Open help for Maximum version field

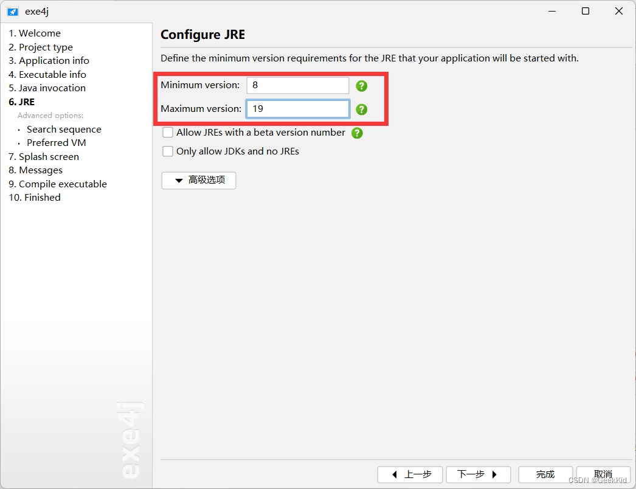coord(361,109)
